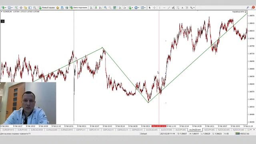Expand the Arrows tool dropdown arrow
Image resolution: width=256 pixels, height=144 pixels.
194,8
